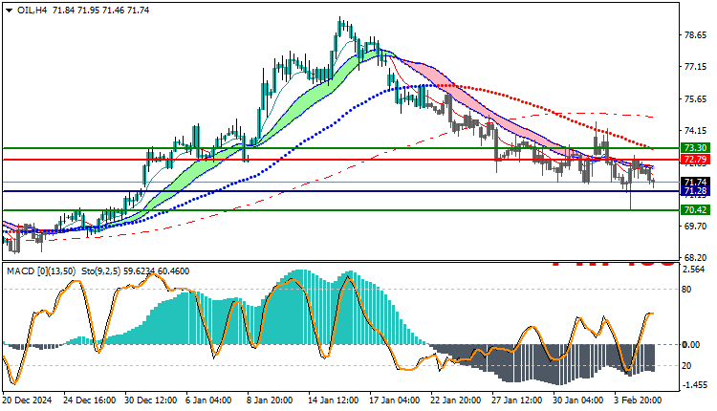Click the 68.20 price axis value

pos(696,258)
